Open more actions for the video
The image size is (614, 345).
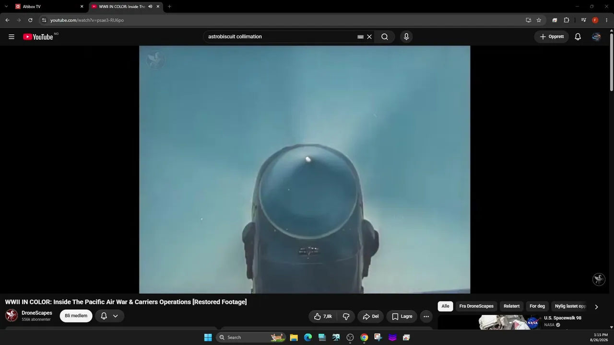426,316
